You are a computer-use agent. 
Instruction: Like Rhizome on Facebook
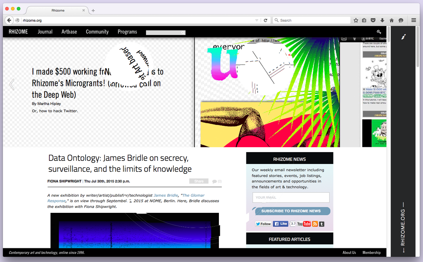coord(281,224)
